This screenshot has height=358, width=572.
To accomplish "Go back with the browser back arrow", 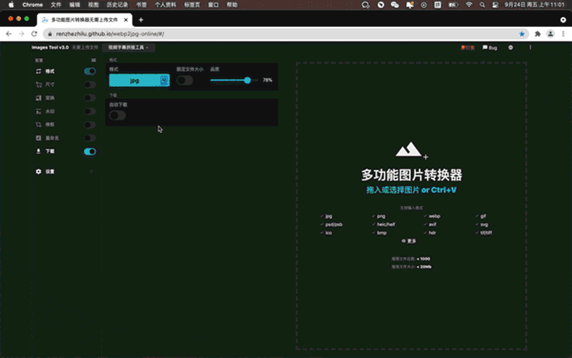I will pyautogui.click(x=9, y=34).
